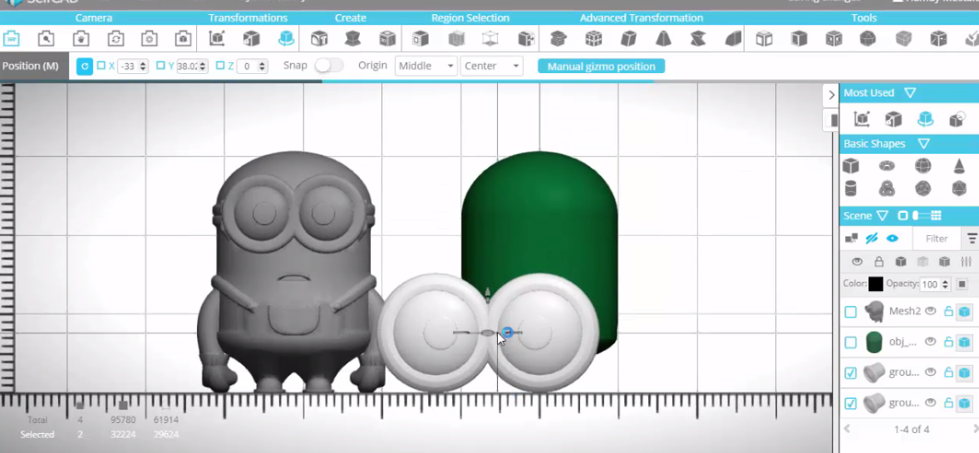Click the crossed-out eye hide icon in Scene
Screen dimensions: 979x453
click(873, 238)
